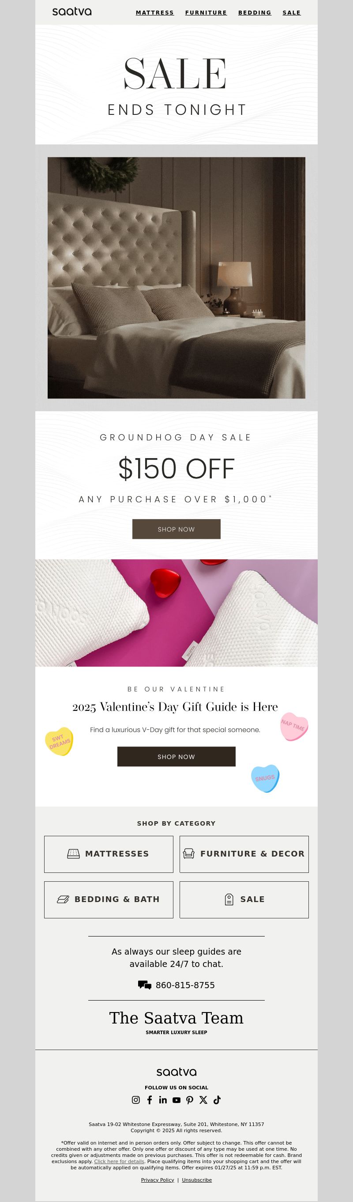Click Shop Now under Groundhog Day Sale
This screenshot has width=353, height=1202.
pos(176,529)
